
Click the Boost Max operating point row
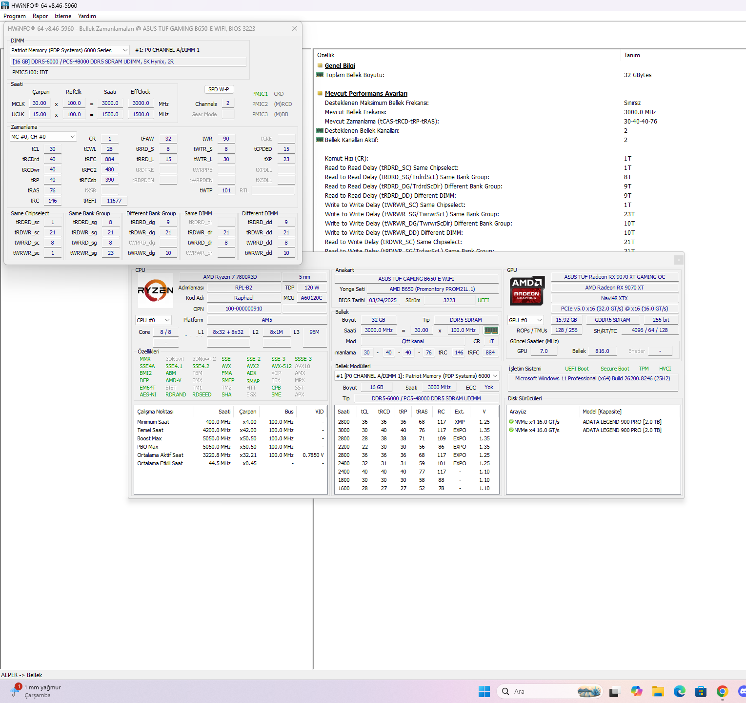click(x=230, y=438)
